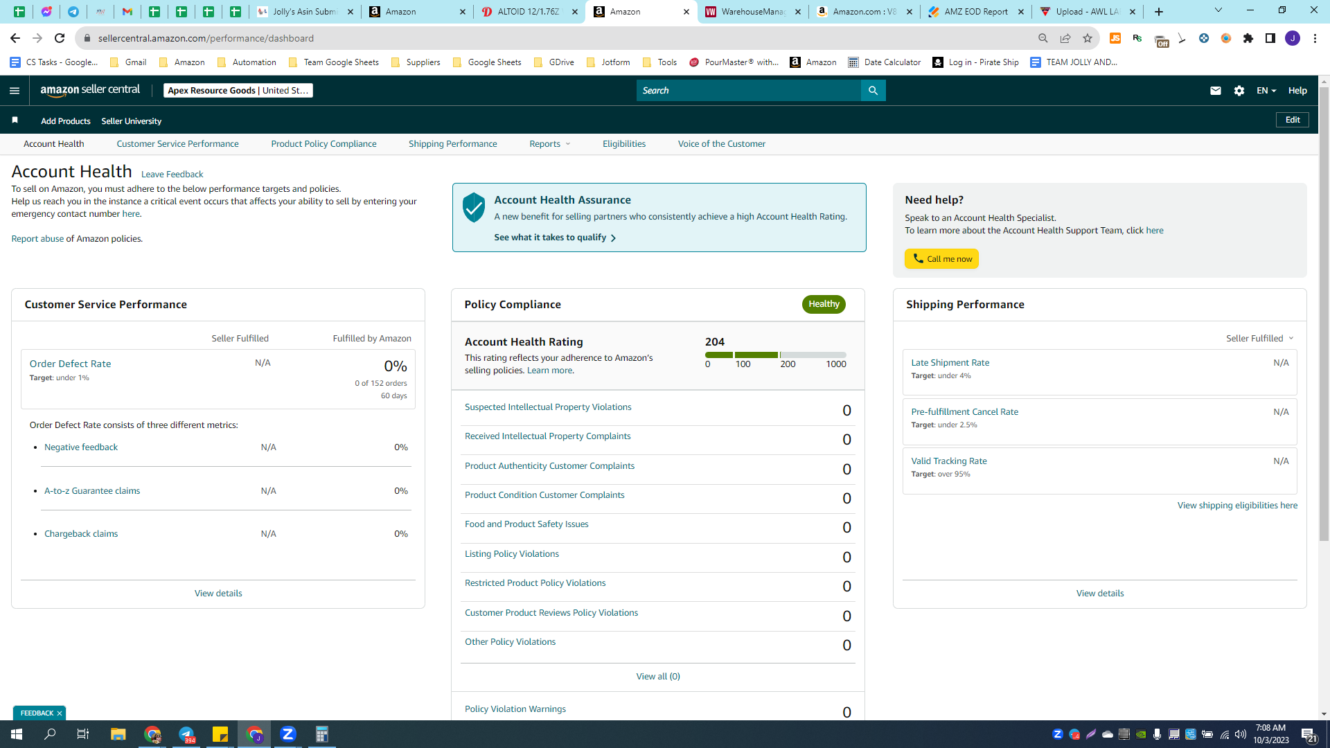1330x748 pixels.
Task: Open Voice of the Customer tab
Action: click(722, 144)
